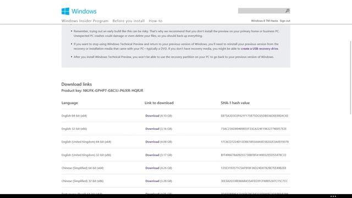Select the English 64-bit (x64) row label
This screenshot has width=352, height=198.
[x=74, y=116]
